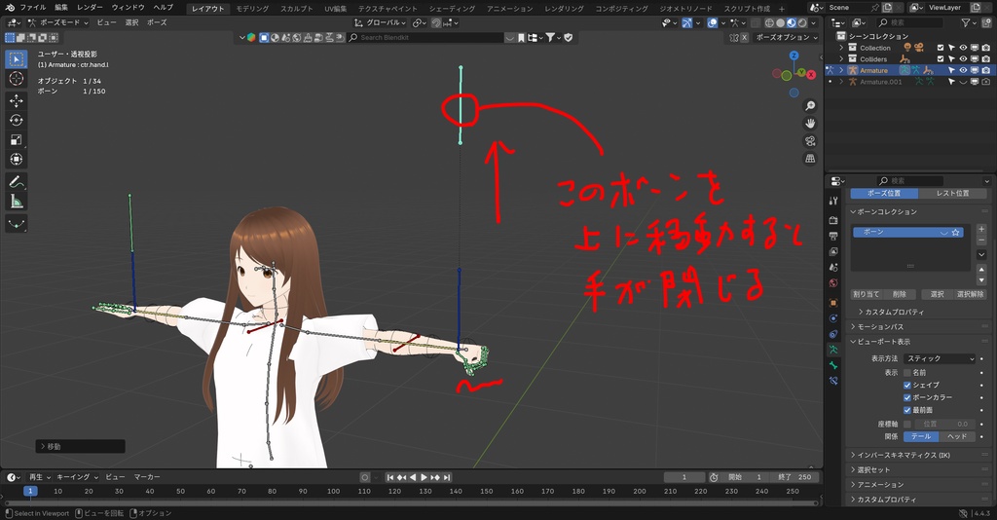Screen dimensions: 997x520
Task: Expand the Collection tree row
Action: click(x=841, y=48)
